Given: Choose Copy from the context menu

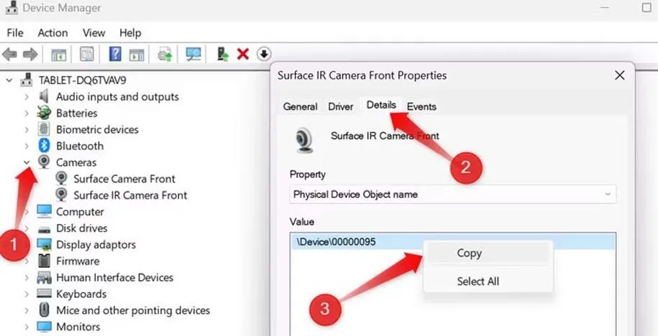Looking at the screenshot, I should (x=470, y=253).
